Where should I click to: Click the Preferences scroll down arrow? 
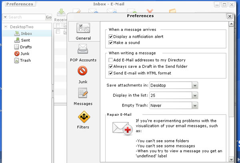[231, 159]
